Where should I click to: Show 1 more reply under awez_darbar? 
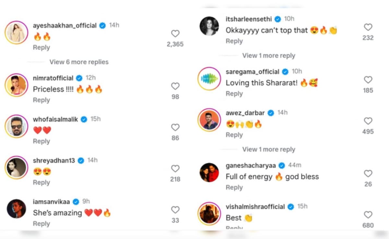pyautogui.click(x=269, y=149)
